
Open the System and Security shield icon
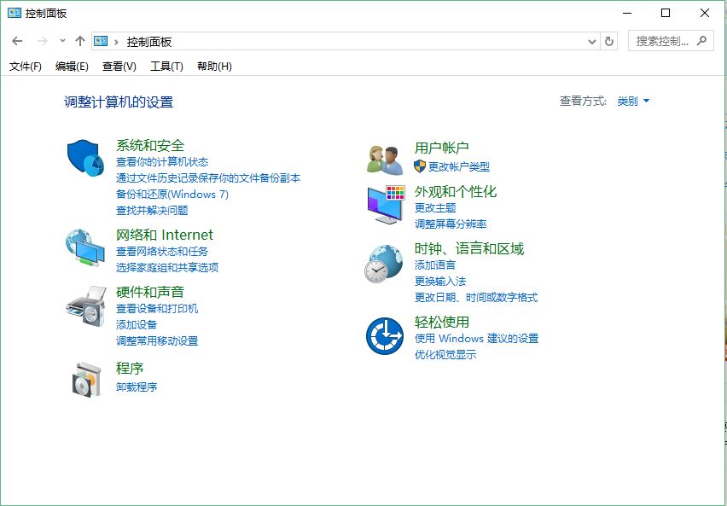[86, 158]
